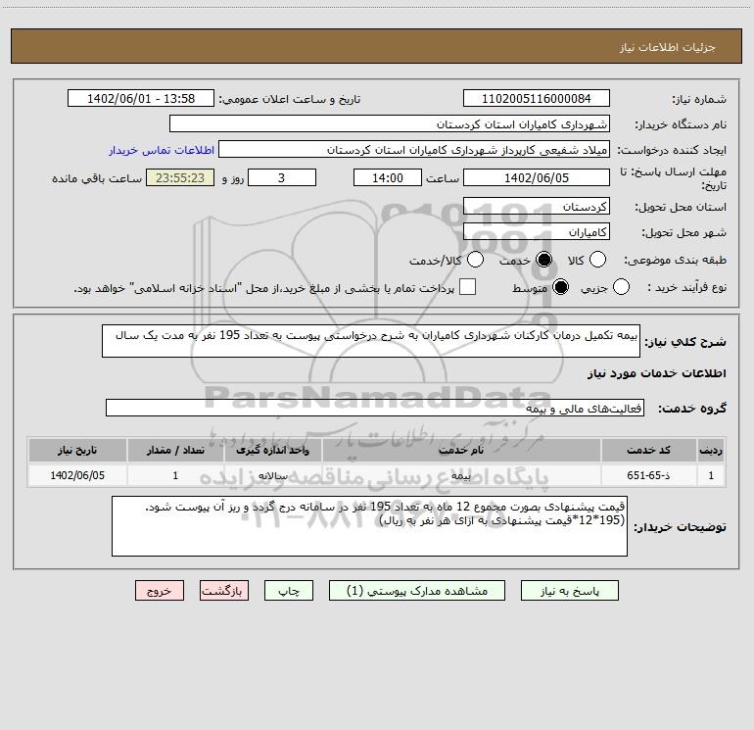Viewport: 754px width, 730px height.
Task: Click the استان محل تحویل field کردستان
Action: pos(537,207)
